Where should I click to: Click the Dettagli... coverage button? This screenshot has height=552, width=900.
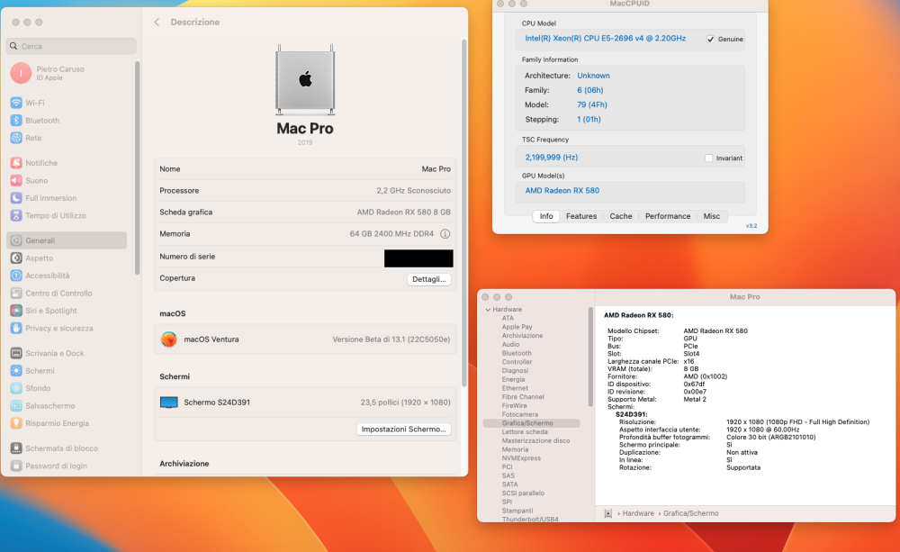point(428,279)
